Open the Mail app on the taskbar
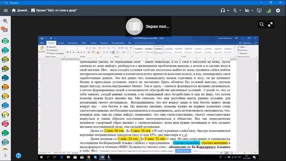This screenshot has height=161, width=286. pos(82,157)
